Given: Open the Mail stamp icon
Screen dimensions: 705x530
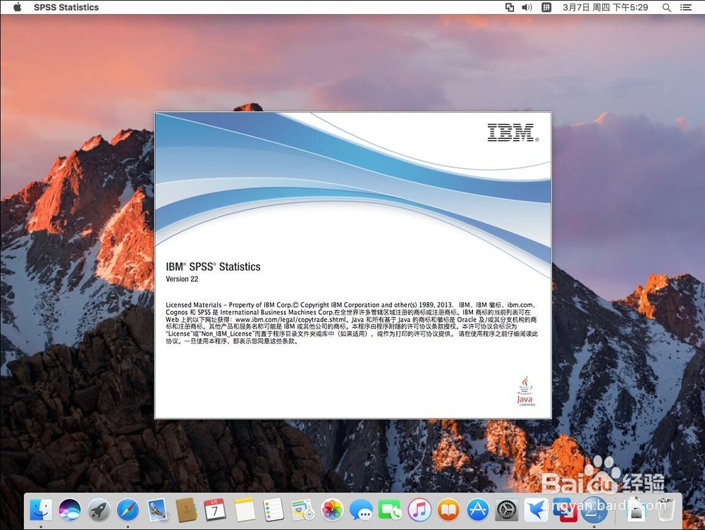Looking at the screenshot, I should click(157, 510).
